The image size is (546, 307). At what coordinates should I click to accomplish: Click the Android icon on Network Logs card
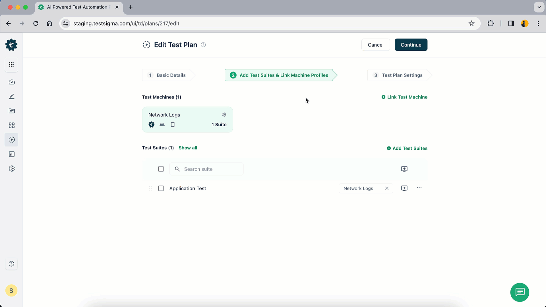coord(162,125)
